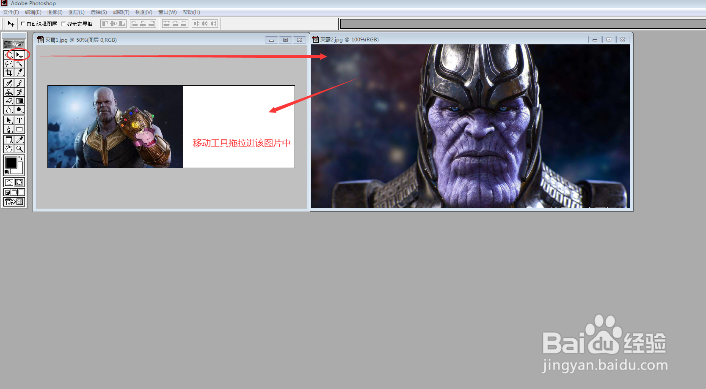This screenshot has width=706, height=389.
Task: Open foreground color picker
Action: coord(11,163)
